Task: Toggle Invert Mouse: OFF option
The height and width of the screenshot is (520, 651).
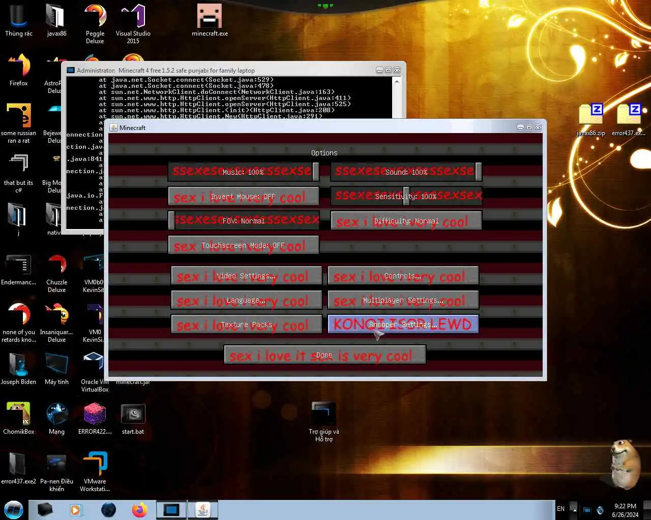Action: click(x=244, y=197)
